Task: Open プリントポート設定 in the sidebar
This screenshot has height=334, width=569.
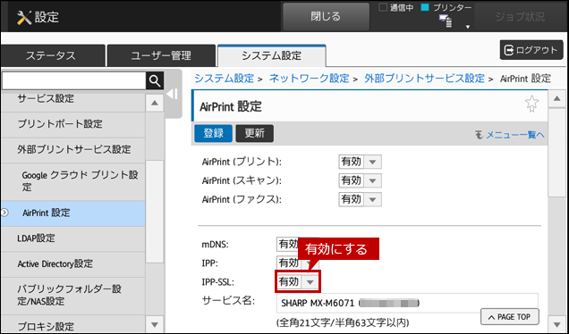Action: pos(72,125)
